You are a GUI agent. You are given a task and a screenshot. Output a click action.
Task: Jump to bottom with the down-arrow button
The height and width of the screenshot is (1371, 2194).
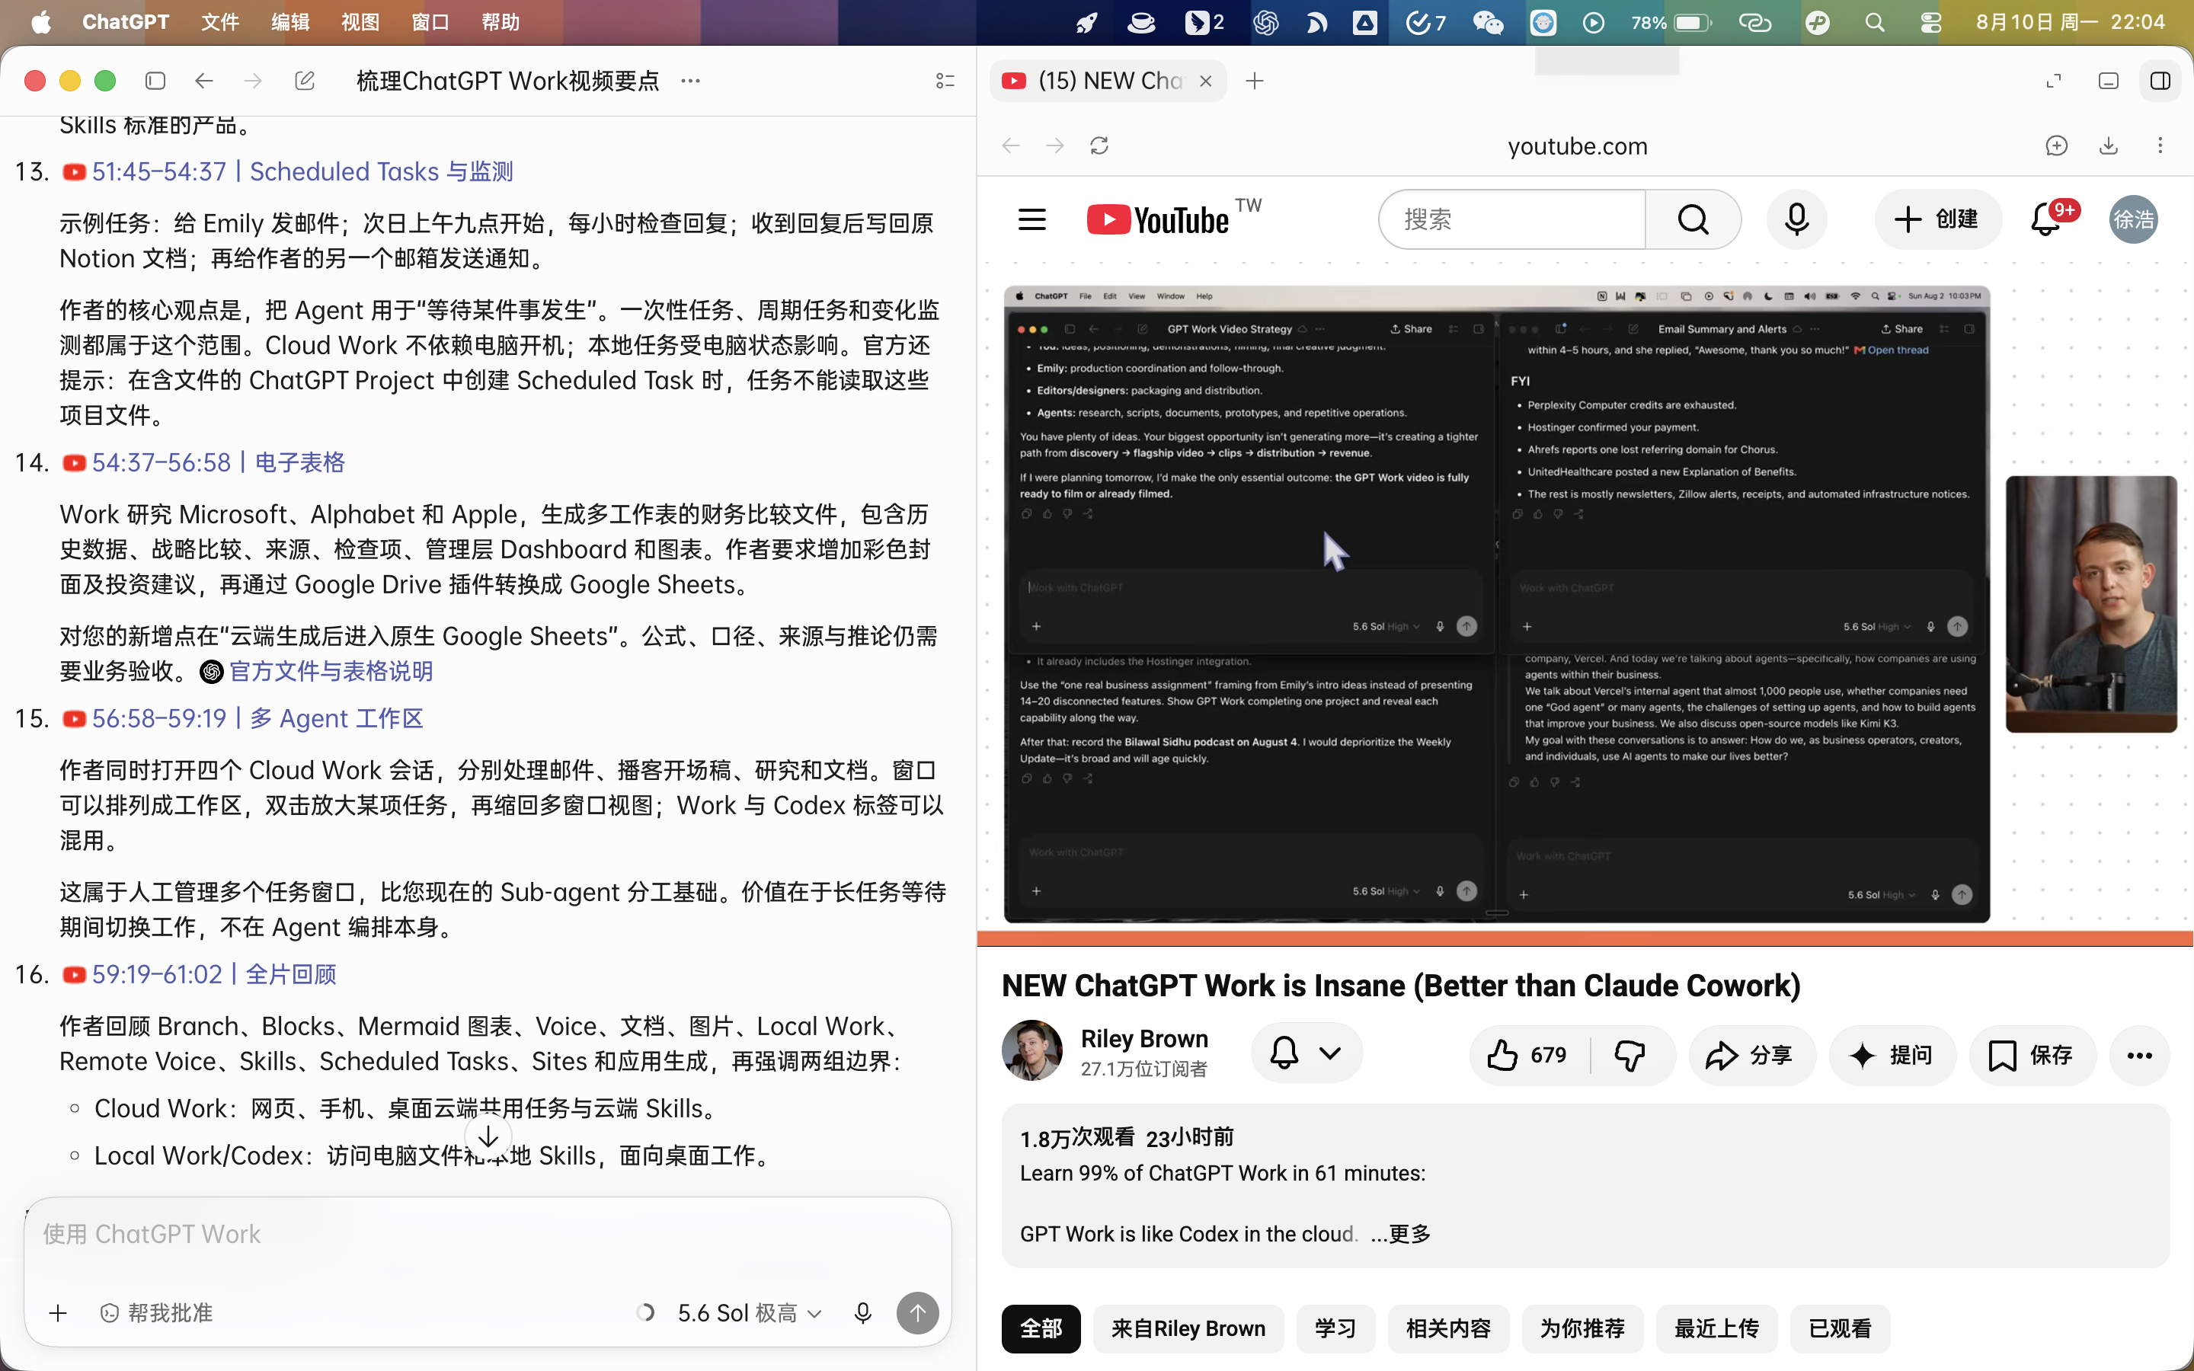488,1136
